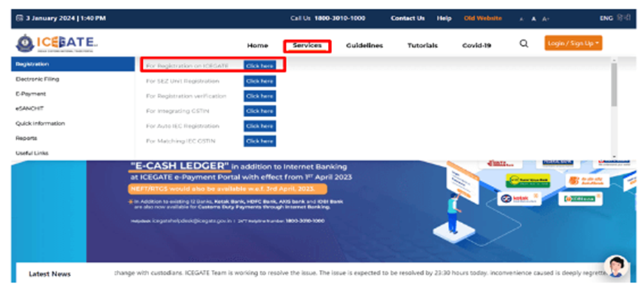Open the Services menu

[306, 45]
